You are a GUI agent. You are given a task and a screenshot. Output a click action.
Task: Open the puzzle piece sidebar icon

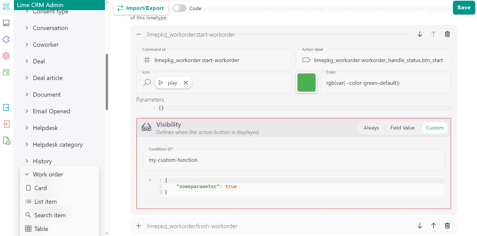coord(6,39)
